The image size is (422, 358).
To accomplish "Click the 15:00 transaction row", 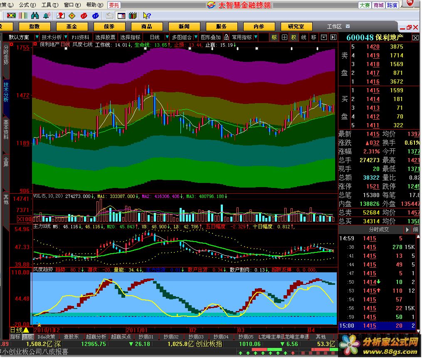I will [377, 326].
